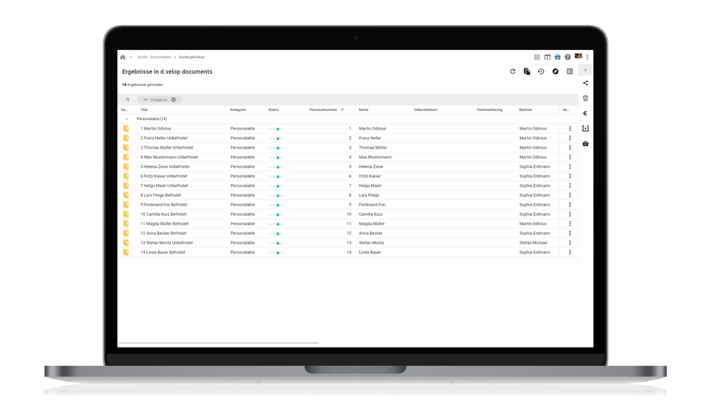
Task: Click the trash bin icon in side panel
Action: click(585, 98)
